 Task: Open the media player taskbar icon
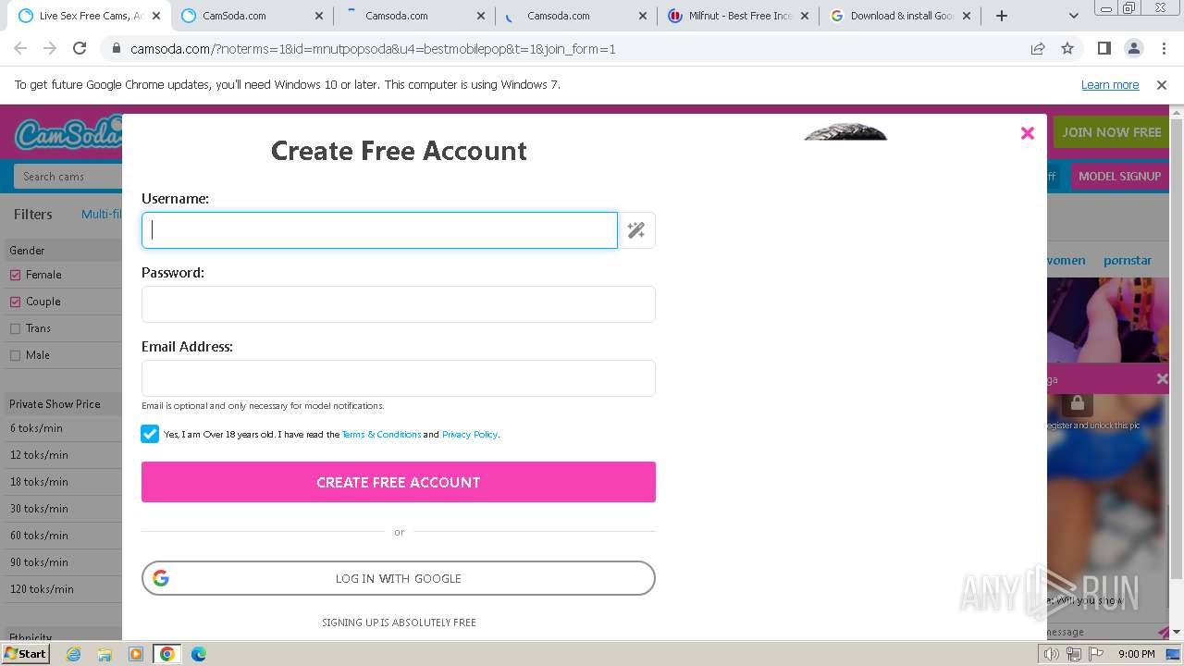coord(136,654)
